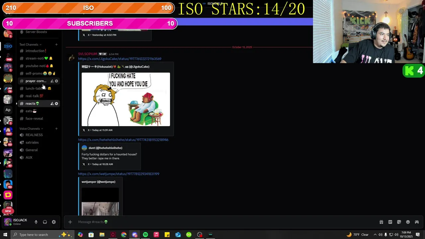
Task: Show hidden system tray icons chevron
Action: pos(375,235)
